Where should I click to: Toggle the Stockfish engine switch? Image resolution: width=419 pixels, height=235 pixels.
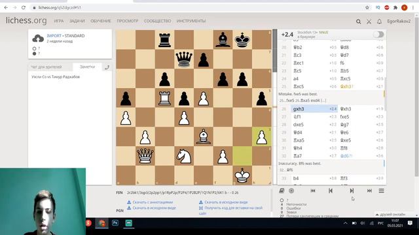click(378, 35)
